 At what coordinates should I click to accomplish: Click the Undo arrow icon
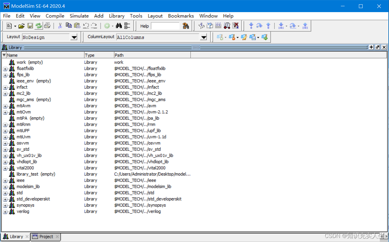[86, 26]
